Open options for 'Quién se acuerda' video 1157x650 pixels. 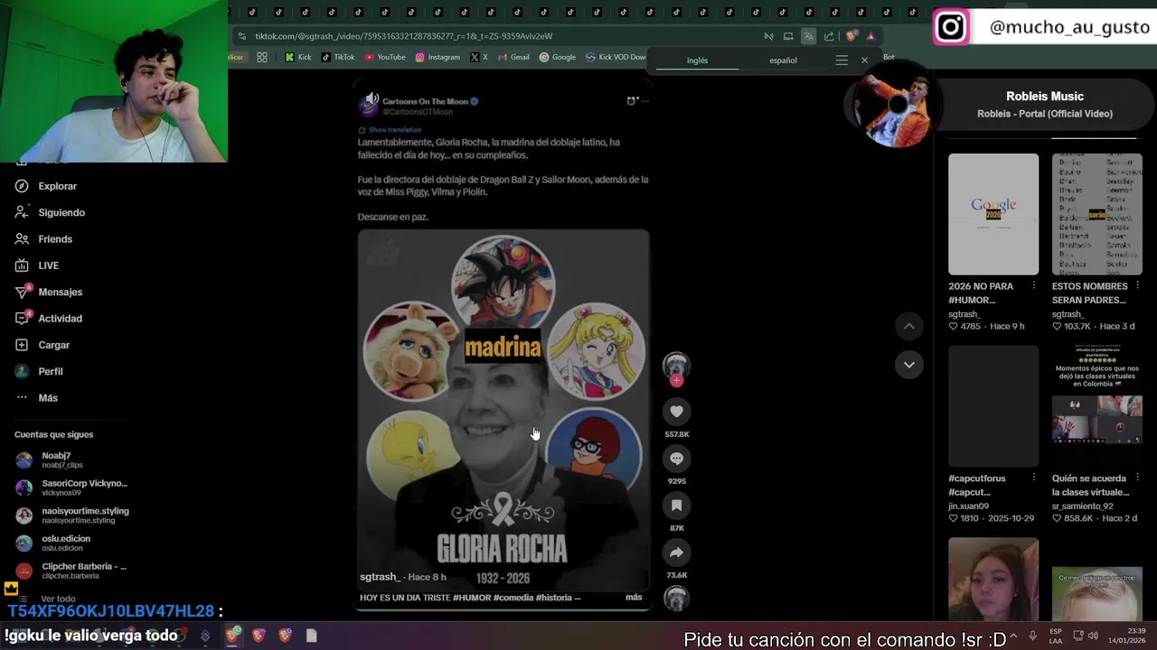click(1137, 478)
